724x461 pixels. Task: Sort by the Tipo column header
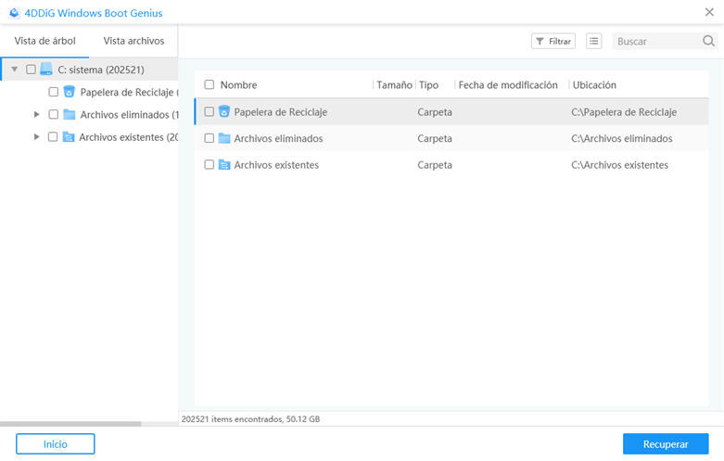click(x=428, y=84)
